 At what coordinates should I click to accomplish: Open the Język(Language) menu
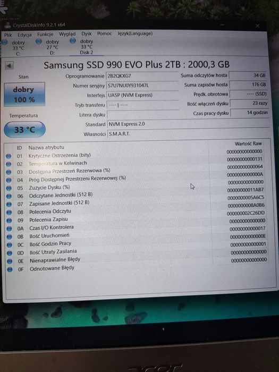pos(135,33)
